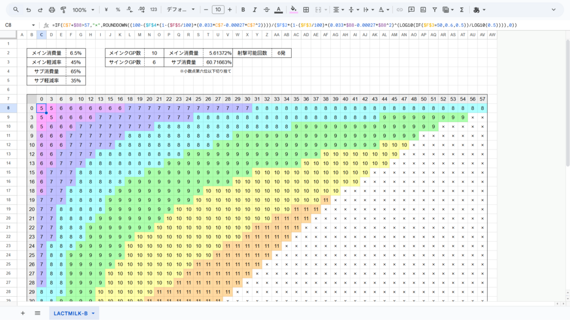Screen dimensions: 570x320
Task: Toggle bold formatting
Action: pos(243,10)
